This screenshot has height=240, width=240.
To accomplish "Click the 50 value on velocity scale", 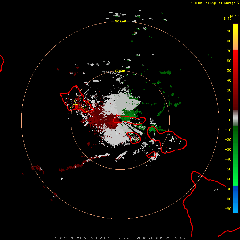I will pos(229,71).
